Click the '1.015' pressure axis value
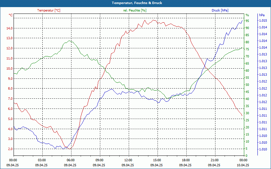This screenshot has height=169, width=271. coord(263,21)
